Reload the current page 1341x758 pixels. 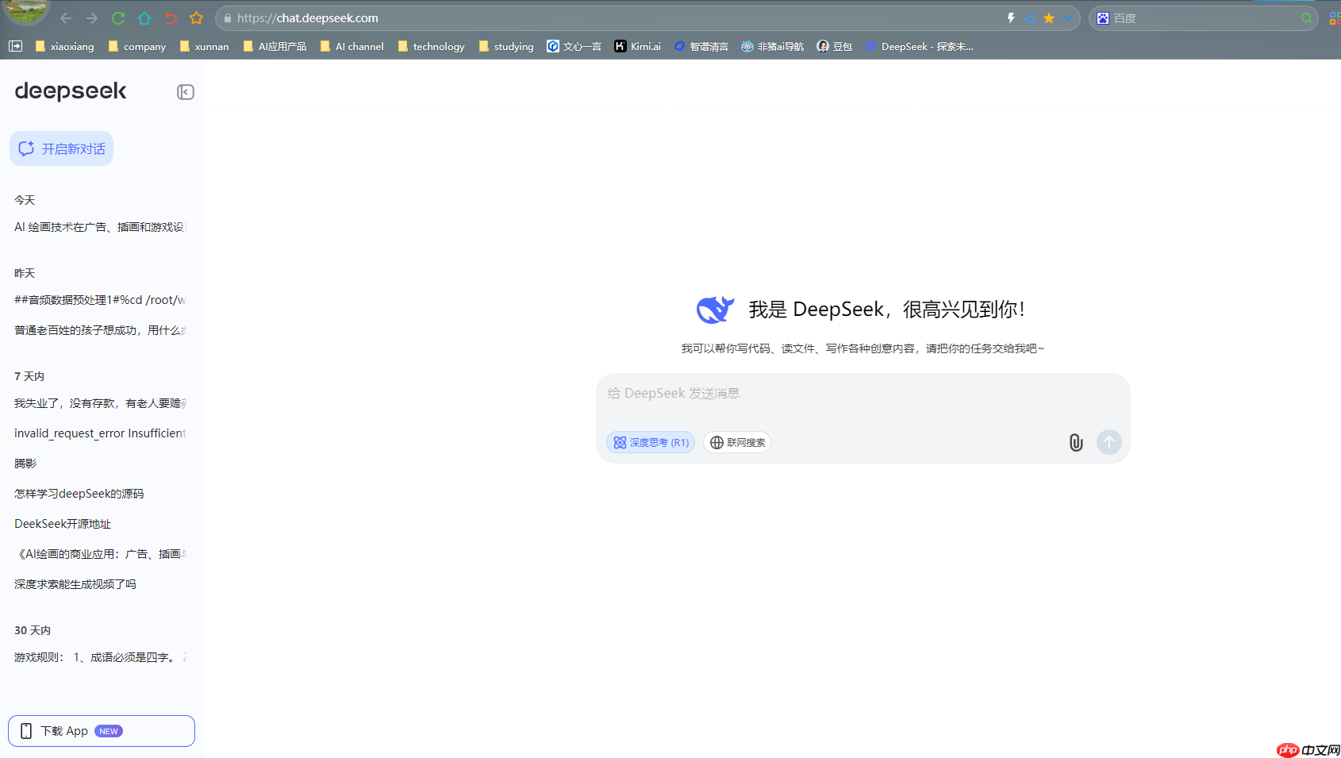point(117,17)
